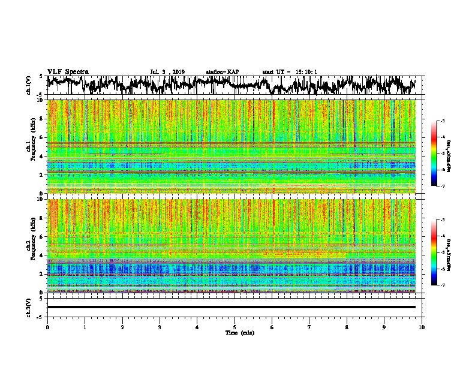
Task: Click the "9" tick on the time axis
Action: coord(384,327)
